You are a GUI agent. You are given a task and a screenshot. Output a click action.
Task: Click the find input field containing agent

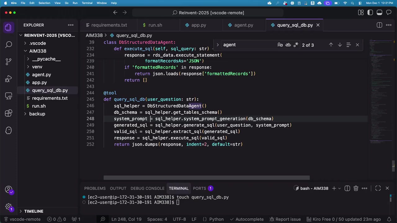click(x=248, y=45)
